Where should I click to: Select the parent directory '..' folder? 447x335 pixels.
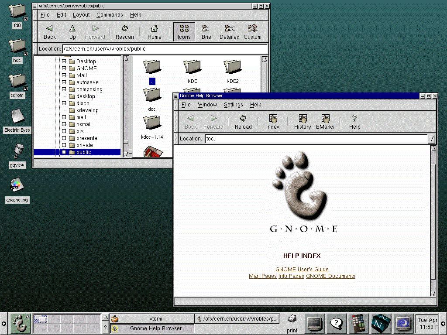pos(152,71)
